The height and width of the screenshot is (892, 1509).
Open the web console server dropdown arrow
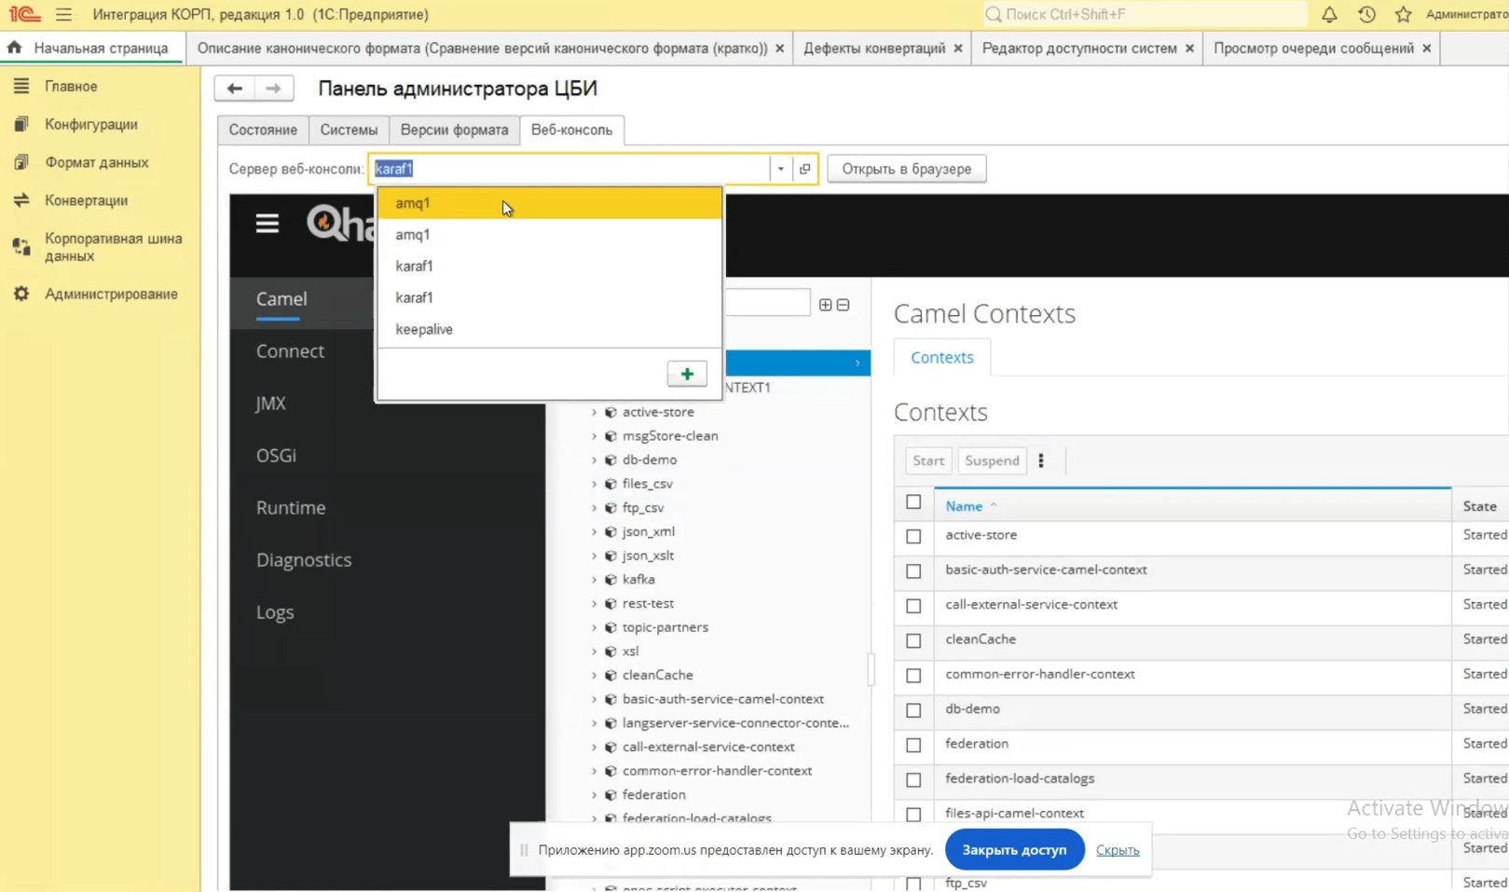(780, 169)
